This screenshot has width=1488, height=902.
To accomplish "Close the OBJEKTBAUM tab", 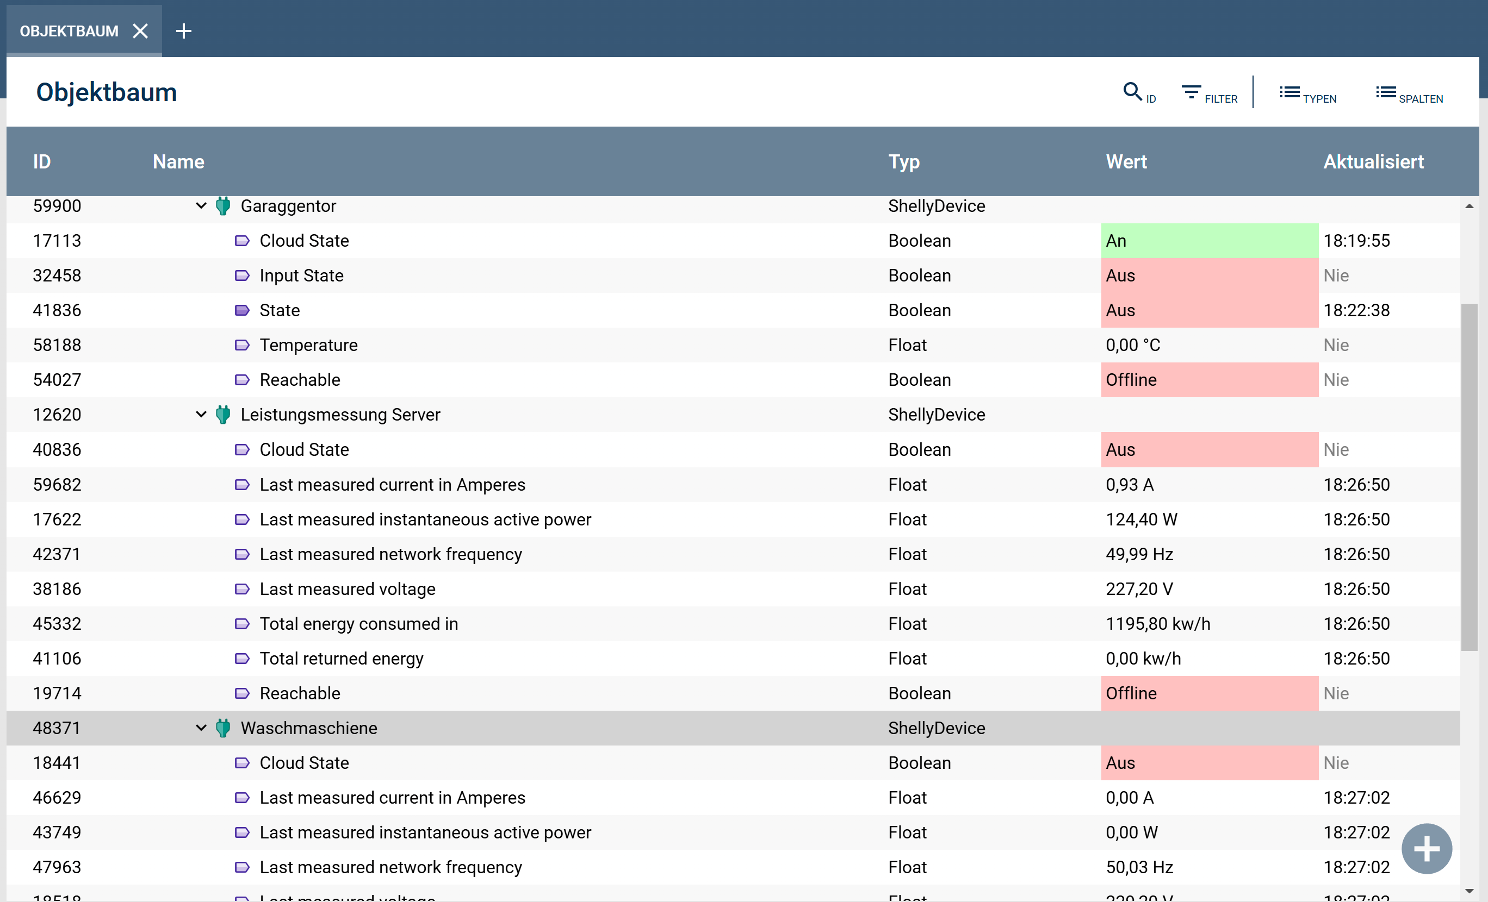I will pos(140,31).
